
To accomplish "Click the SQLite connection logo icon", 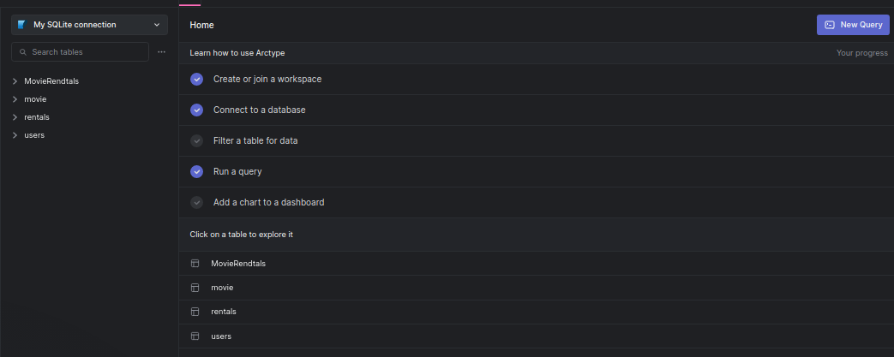I will click(21, 25).
